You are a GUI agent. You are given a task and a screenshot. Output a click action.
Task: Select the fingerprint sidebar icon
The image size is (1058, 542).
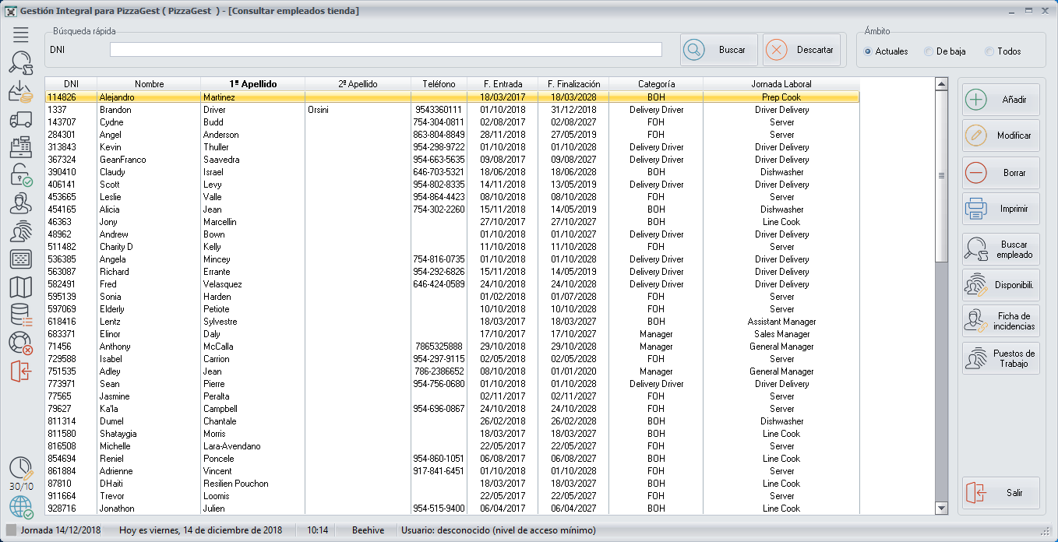[20, 231]
